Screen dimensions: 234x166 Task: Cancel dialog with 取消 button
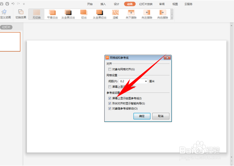tap(161, 116)
